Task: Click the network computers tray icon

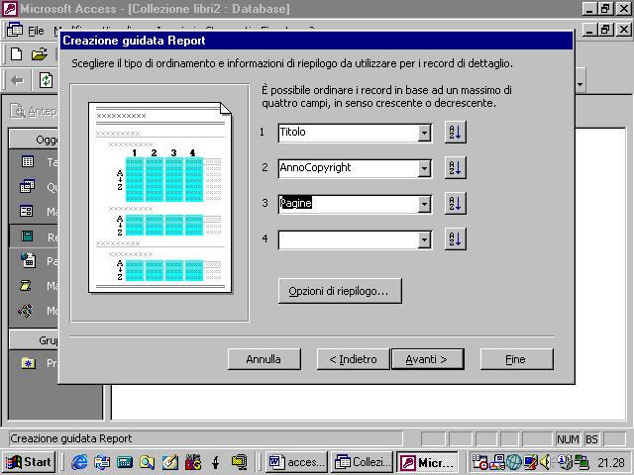Action: [x=581, y=462]
